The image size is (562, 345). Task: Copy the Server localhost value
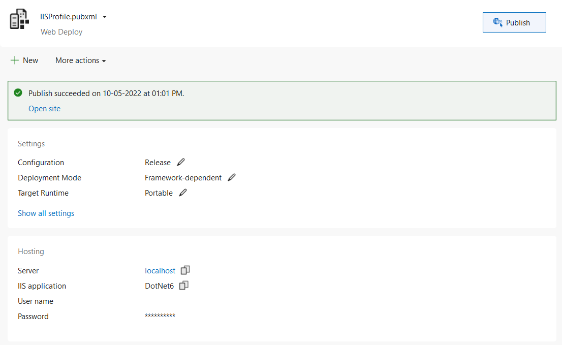coord(185,270)
